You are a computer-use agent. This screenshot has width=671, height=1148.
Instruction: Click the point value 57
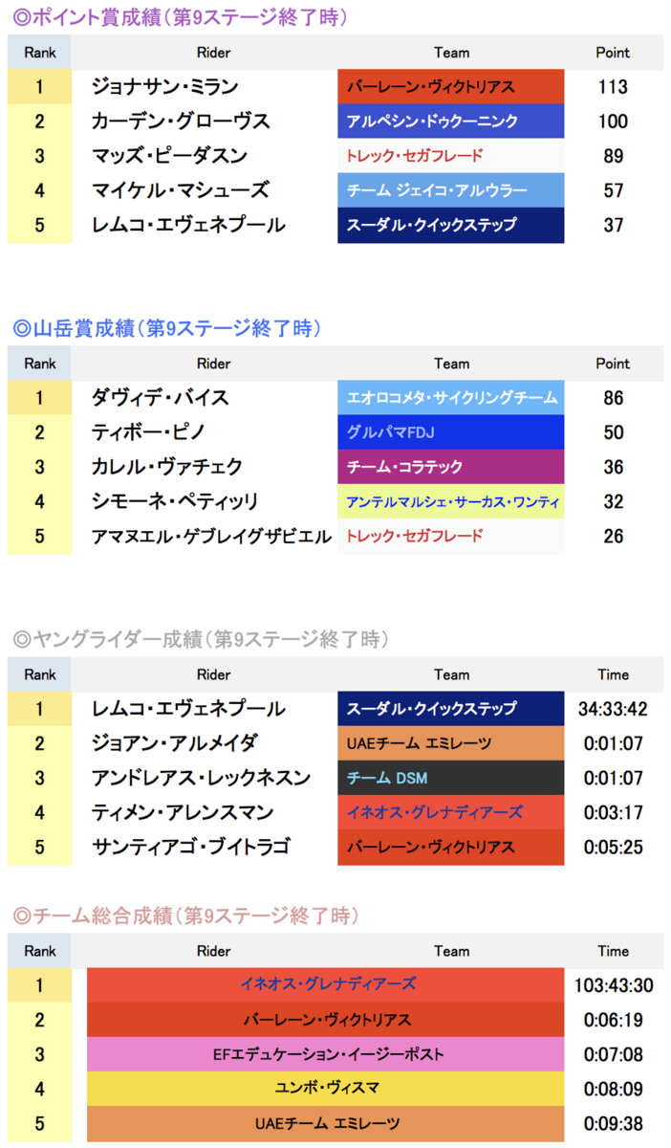pyautogui.click(x=613, y=190)
